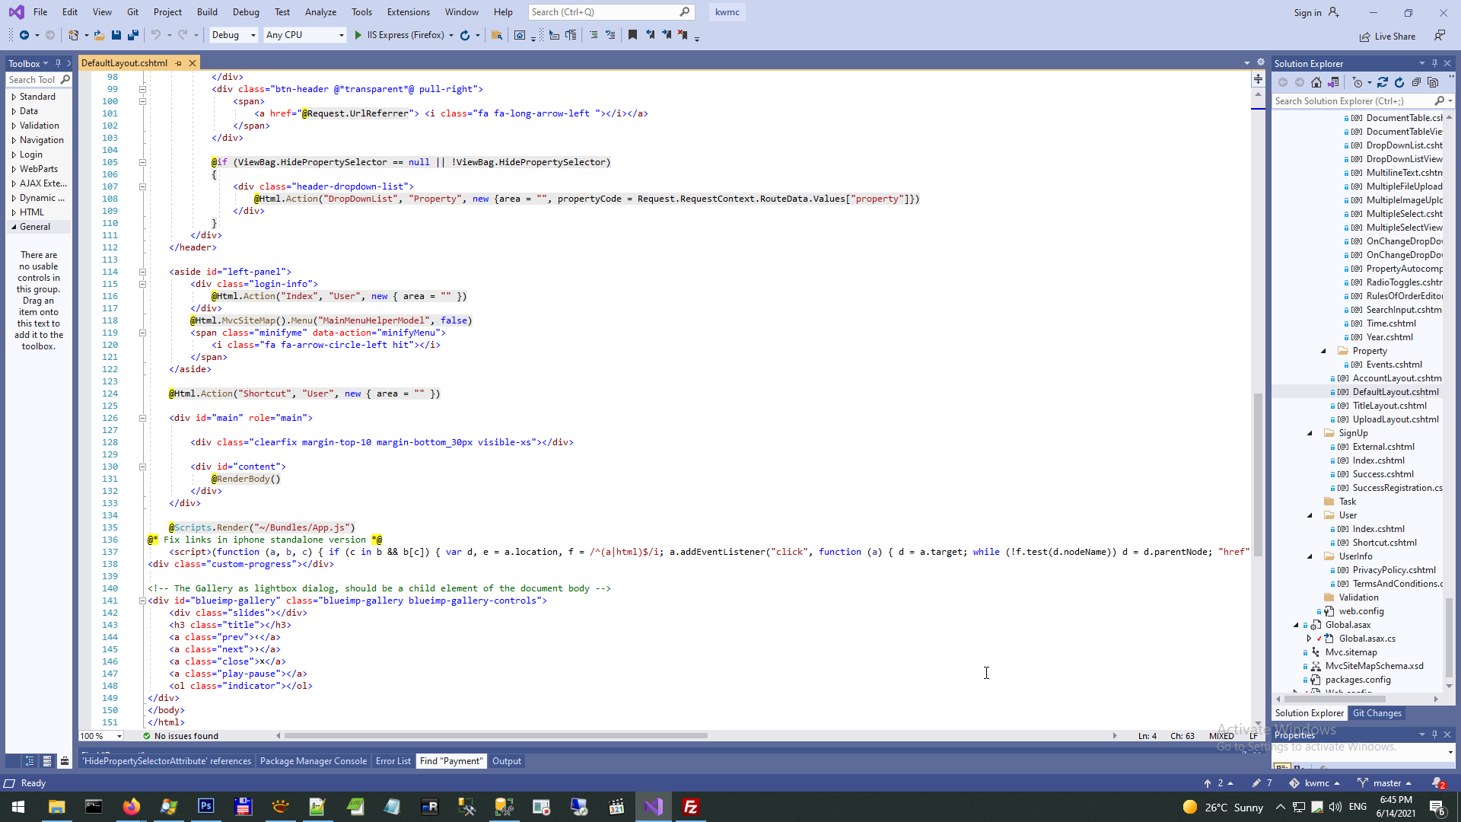
Task: Toggle a bookmark on the current line
Action: click(632, 35)
